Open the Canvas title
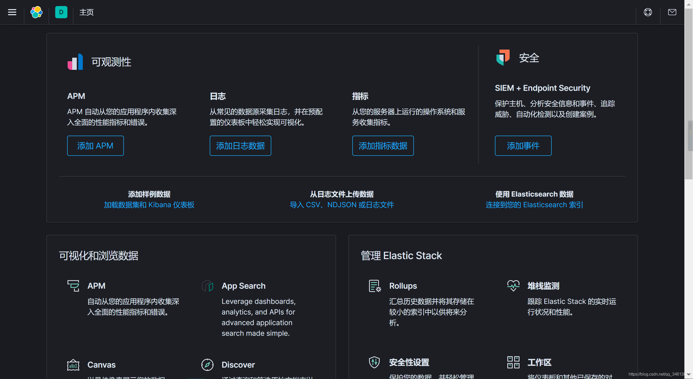This screenshot has height=379, width=693. pyautogui.click(x=101, y=365)
